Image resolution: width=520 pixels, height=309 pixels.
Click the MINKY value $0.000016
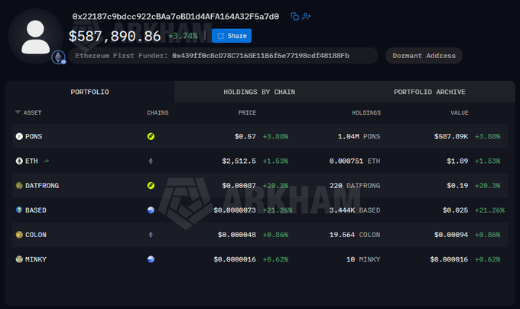(449, 259)
